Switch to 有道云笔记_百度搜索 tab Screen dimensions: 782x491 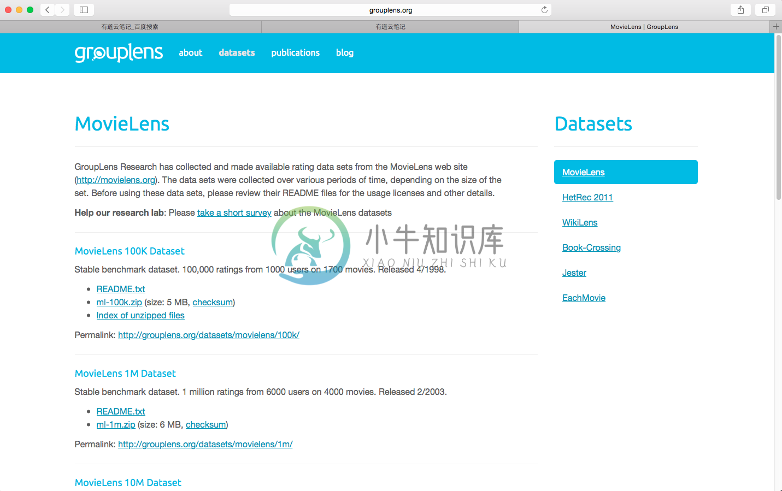coord(130,27)
